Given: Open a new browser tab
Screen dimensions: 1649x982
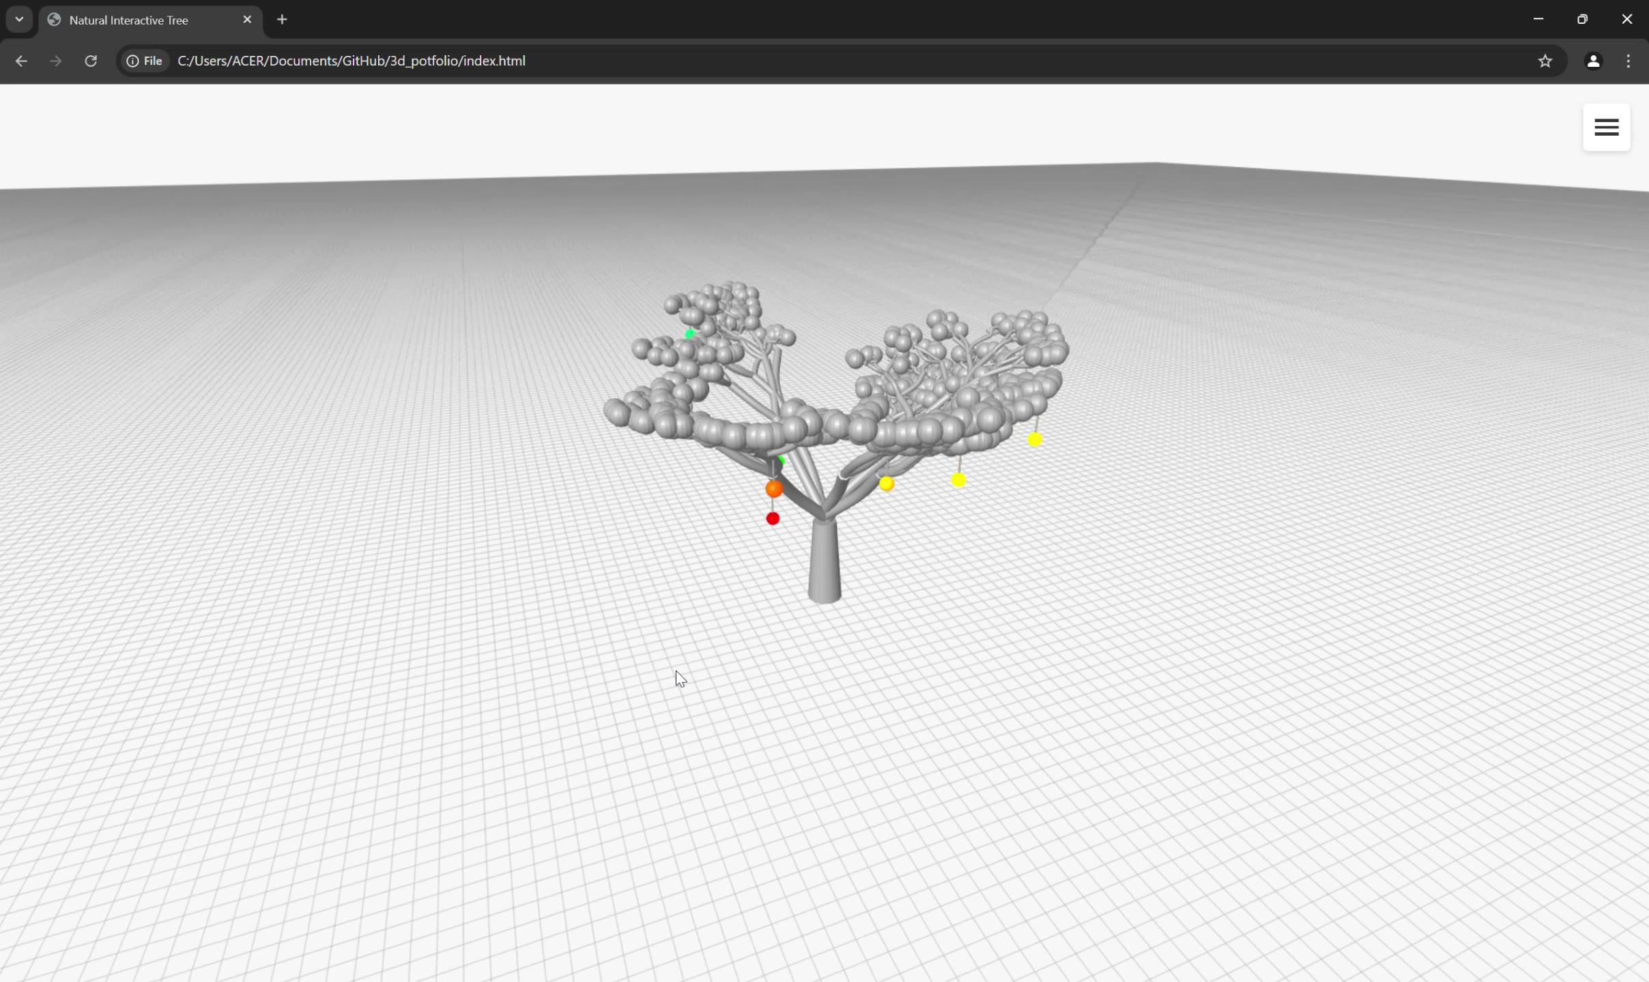Looking at the screenshot, I should [x=282, y=20].
